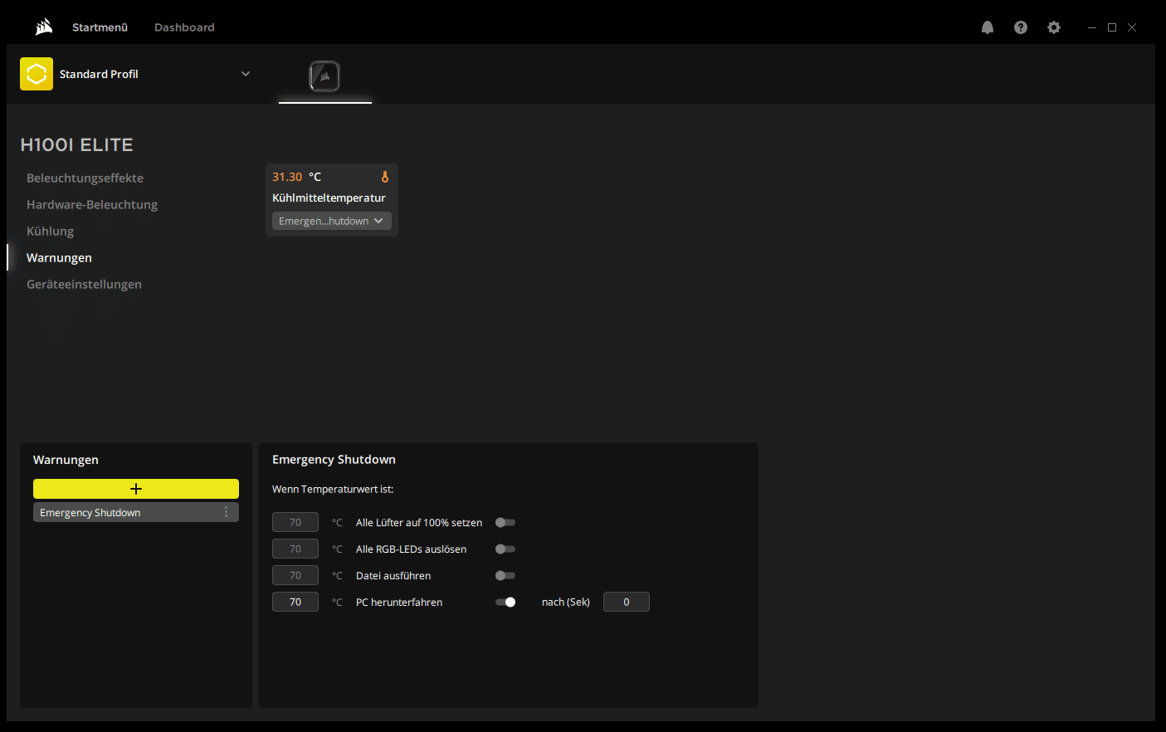Open the help question mark icon
This screenshot has height=732, width=1166.
(1021, 27)
